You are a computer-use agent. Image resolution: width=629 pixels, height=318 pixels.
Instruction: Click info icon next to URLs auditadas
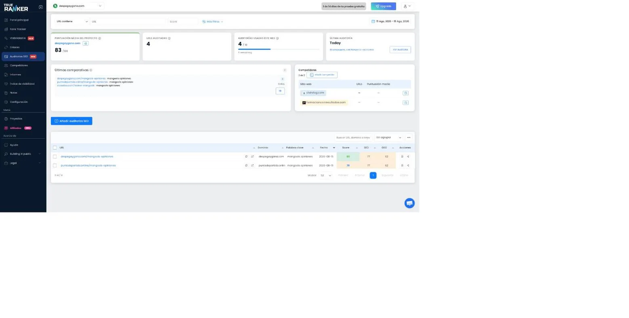(169, 38)
